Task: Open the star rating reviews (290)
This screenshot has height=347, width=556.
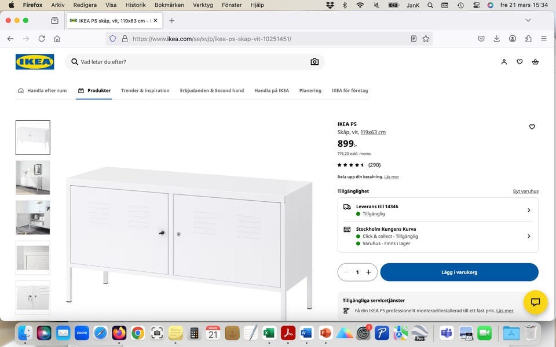Action: click(359, 165)
